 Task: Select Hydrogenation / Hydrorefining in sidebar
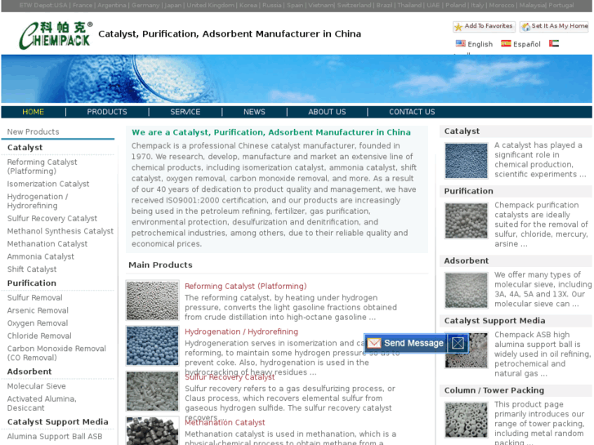point(38,201)
